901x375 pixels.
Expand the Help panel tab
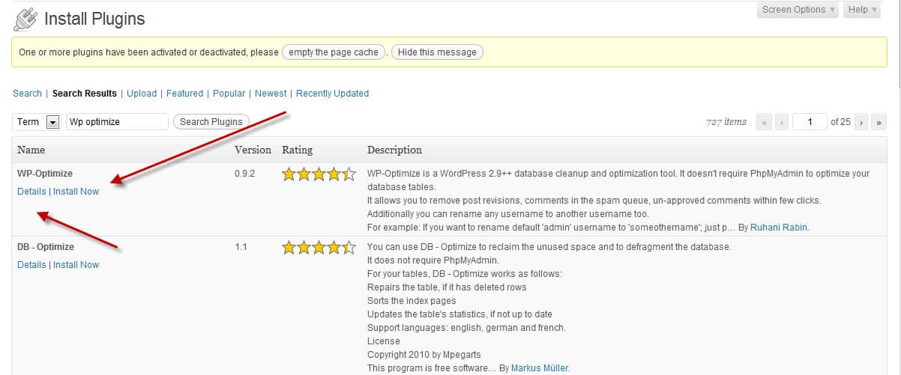[864, 10]
